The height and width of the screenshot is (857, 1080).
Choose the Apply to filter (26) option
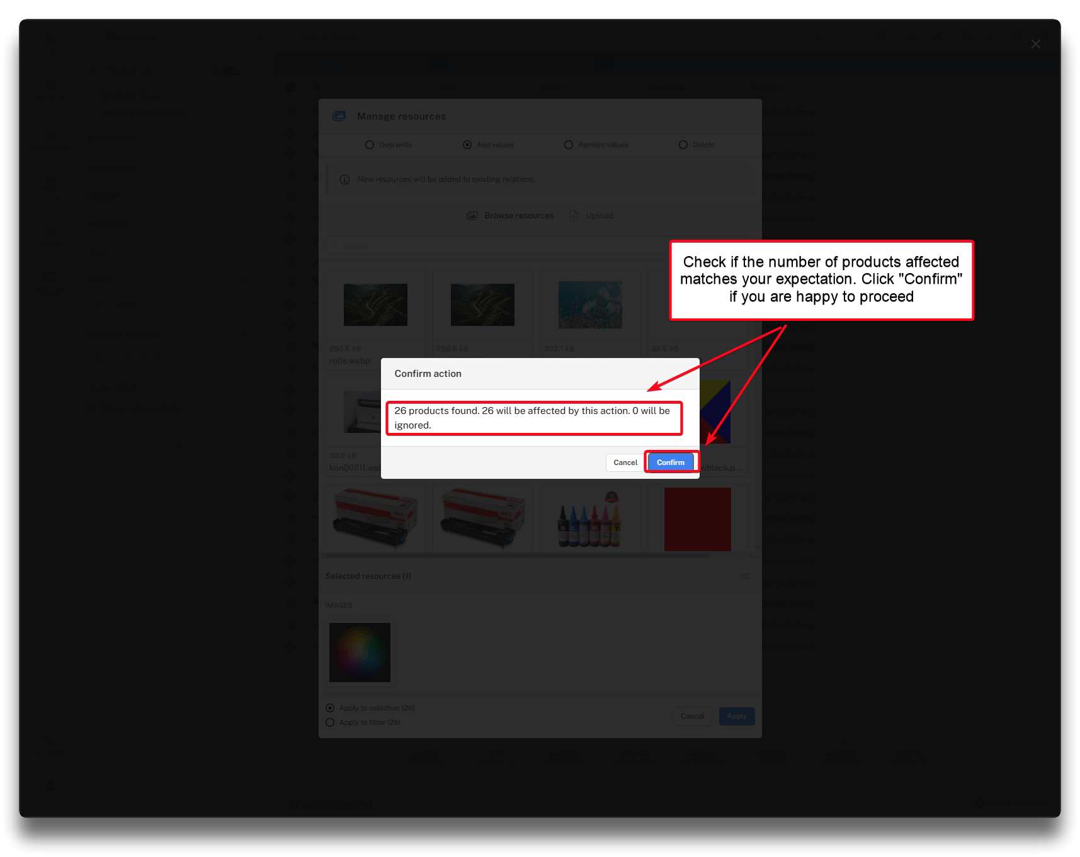point(330,722)
